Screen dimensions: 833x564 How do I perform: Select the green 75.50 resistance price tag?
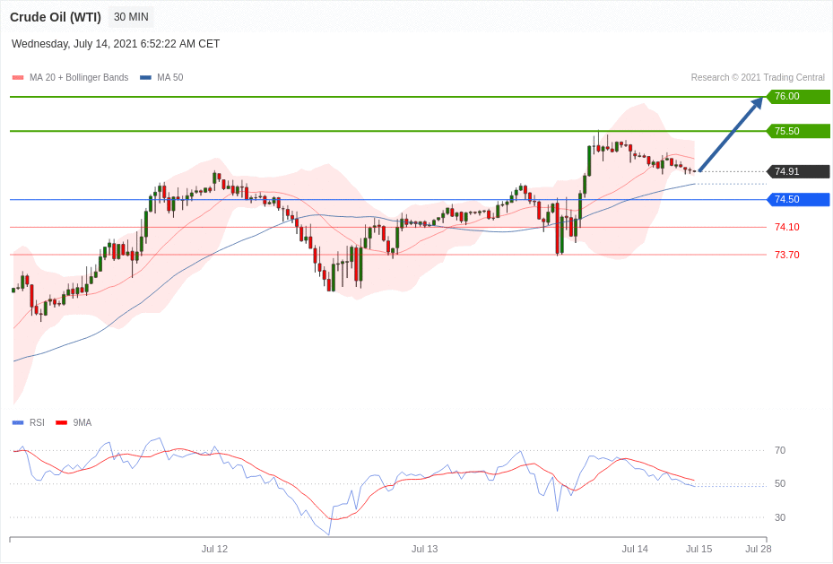(797, 131)
